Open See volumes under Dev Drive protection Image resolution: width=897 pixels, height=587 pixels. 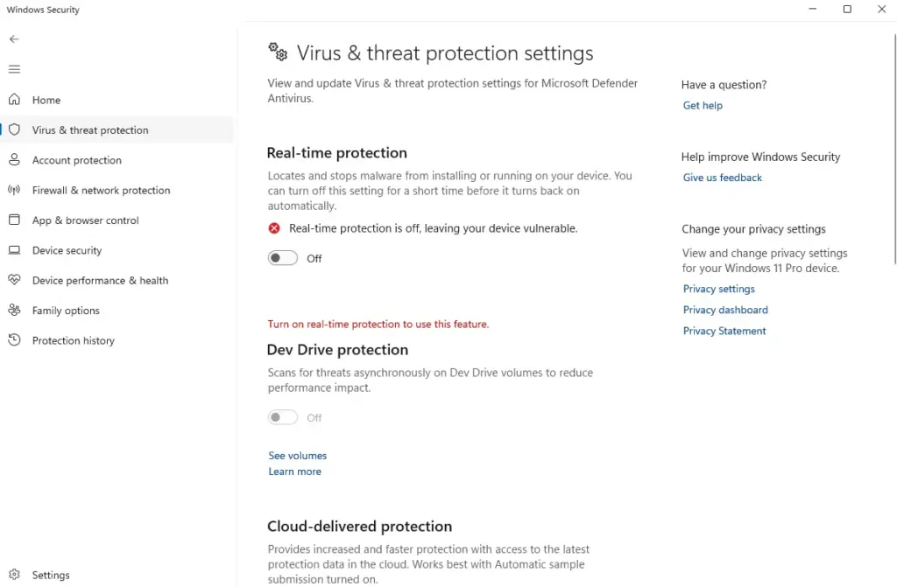[x=297, y=455]
